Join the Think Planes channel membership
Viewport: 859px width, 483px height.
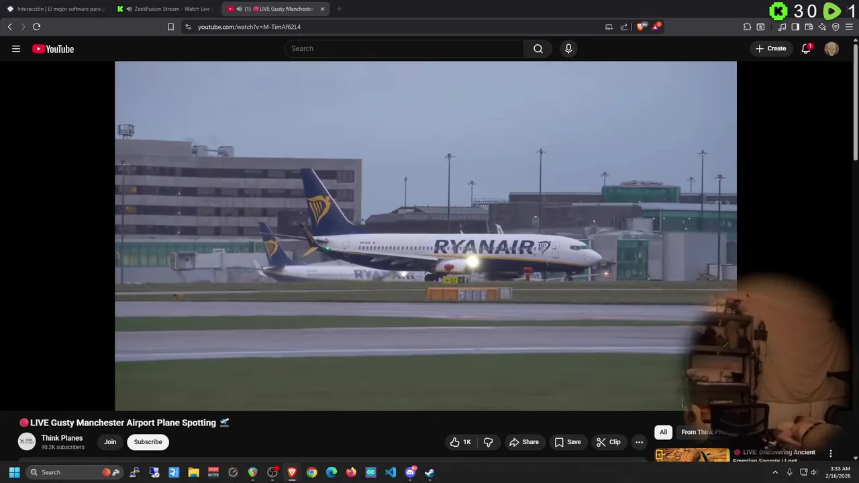click(110, 442)
